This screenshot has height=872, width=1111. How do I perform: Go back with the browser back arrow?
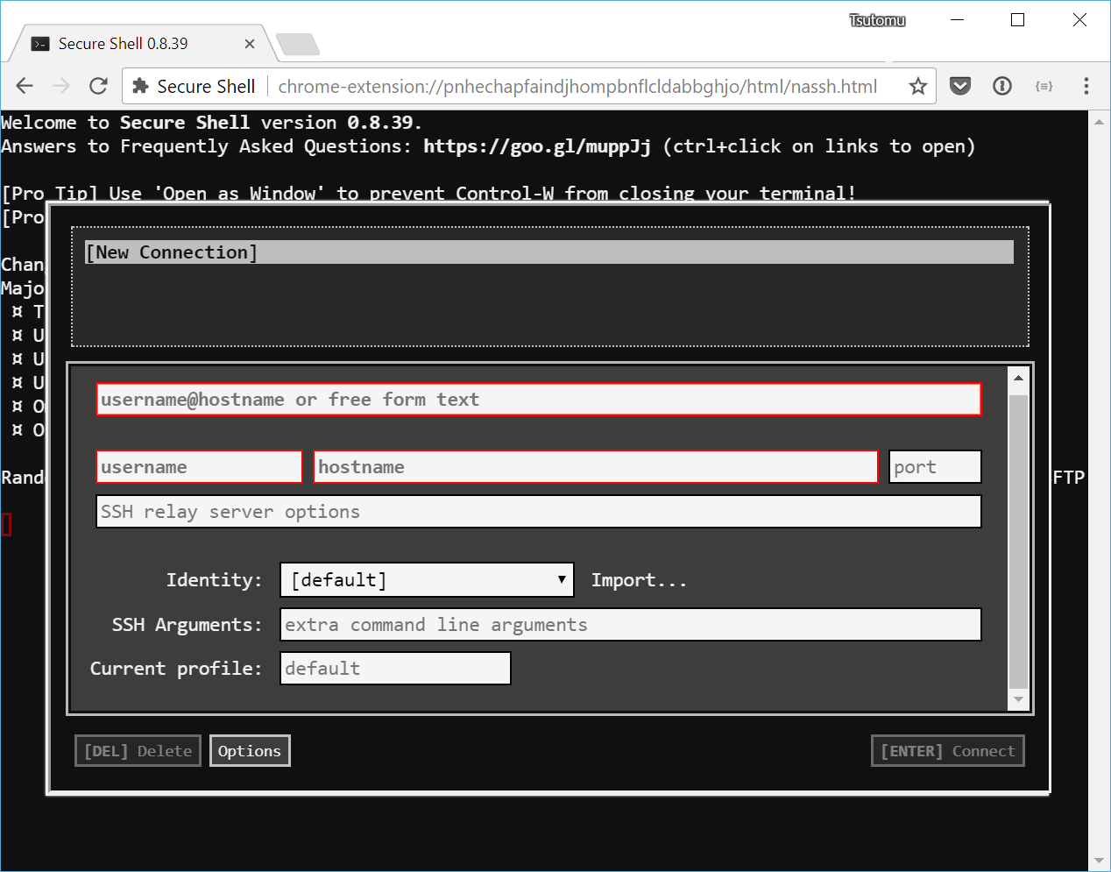(x=25, y=86)
